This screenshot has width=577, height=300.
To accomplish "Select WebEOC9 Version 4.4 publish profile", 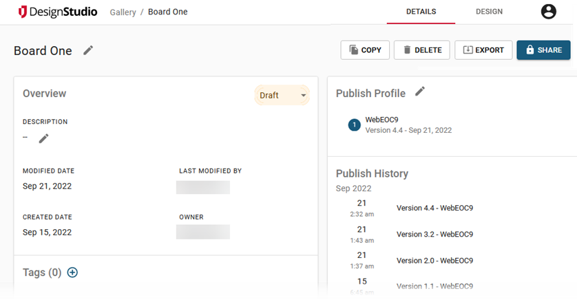I will [408, 125].
